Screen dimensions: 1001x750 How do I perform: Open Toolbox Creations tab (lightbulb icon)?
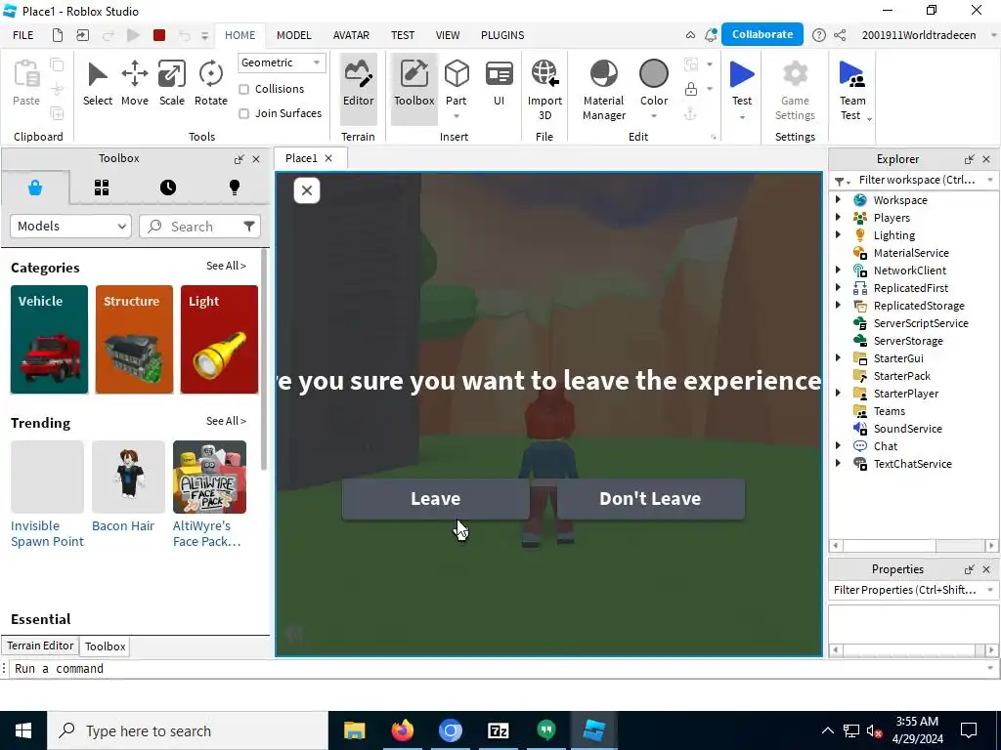point(235,187)
